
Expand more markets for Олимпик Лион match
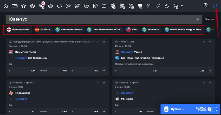104,71
